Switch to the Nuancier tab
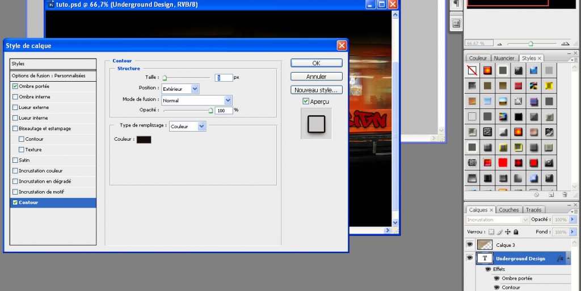Viewport: 581px width, 291px height. (504, 58)
